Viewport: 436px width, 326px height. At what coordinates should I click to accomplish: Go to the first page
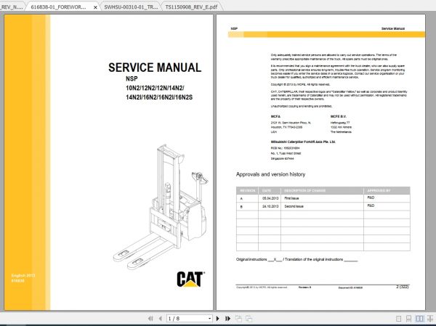[x=150, y=319]
